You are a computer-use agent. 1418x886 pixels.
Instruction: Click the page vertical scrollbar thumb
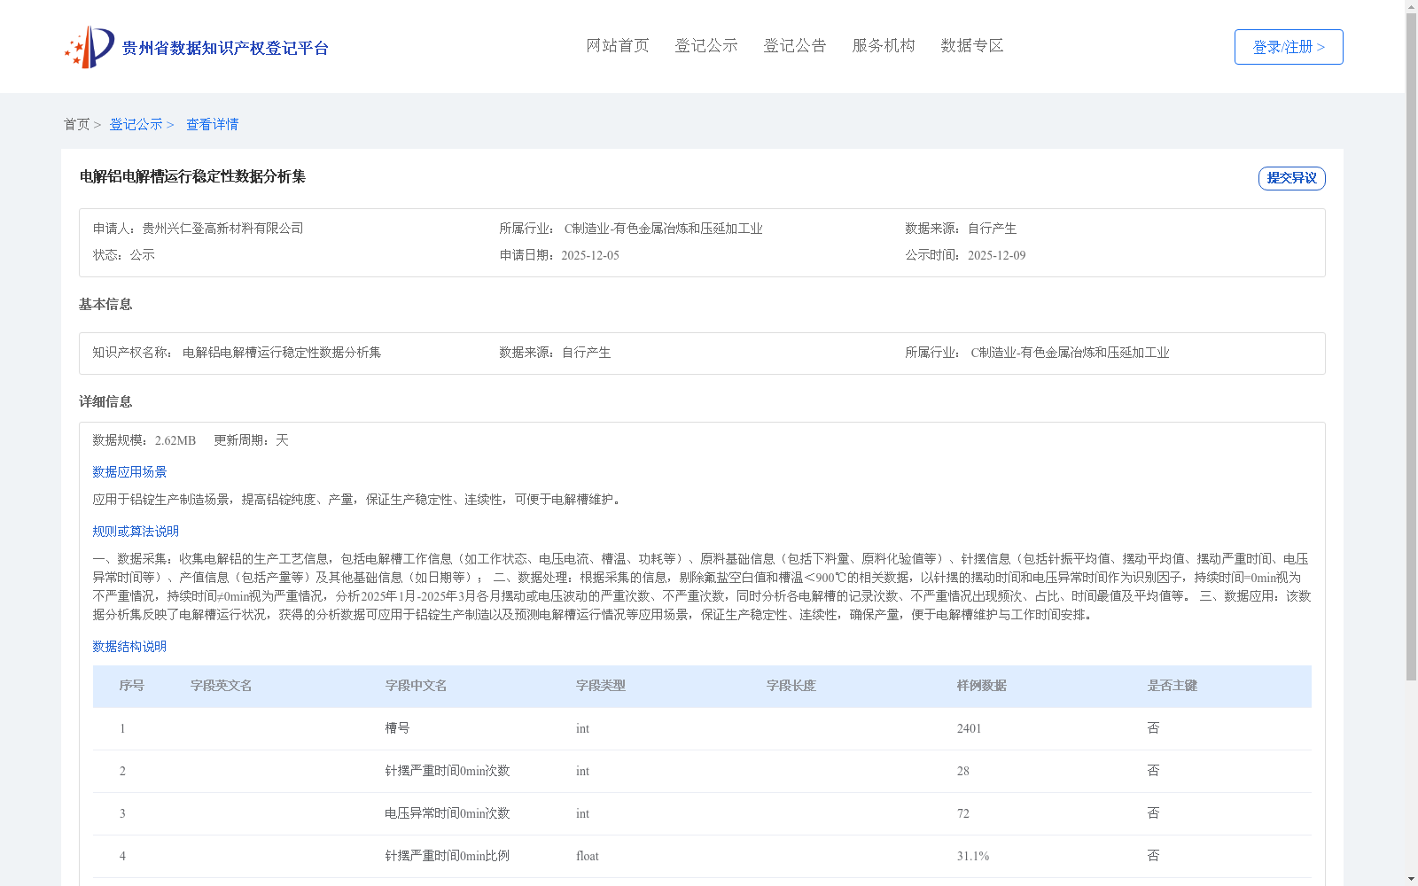[1412, 347]
